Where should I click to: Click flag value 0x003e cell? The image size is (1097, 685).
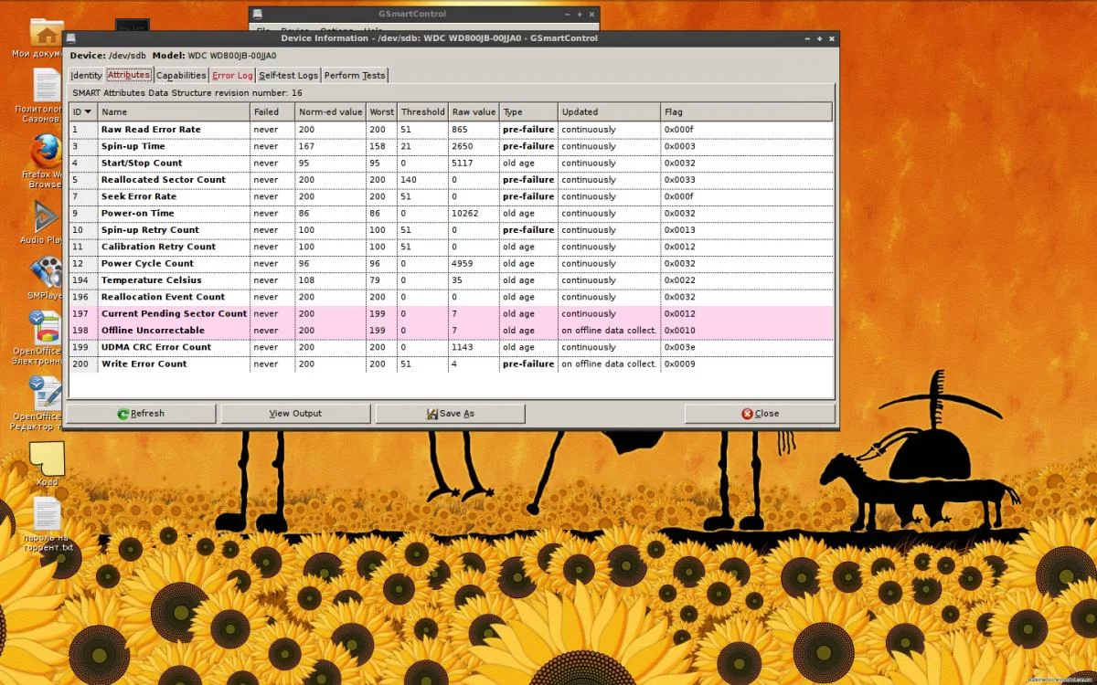pos(746,347)
